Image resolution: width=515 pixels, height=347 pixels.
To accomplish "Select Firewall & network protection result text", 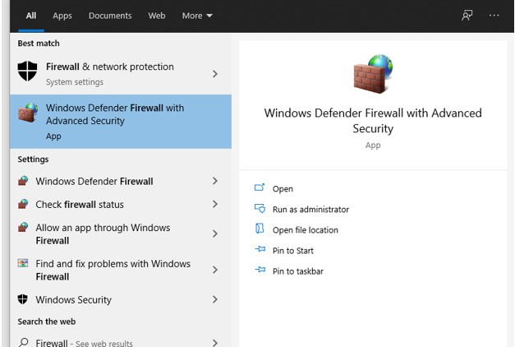I will (110, 67).
